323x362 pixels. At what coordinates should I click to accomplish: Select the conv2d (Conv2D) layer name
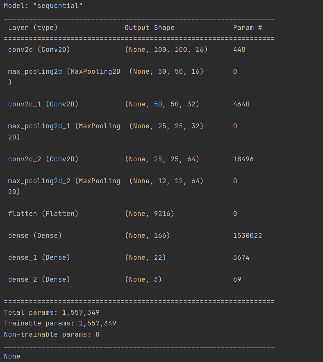[x=39, y=50]
